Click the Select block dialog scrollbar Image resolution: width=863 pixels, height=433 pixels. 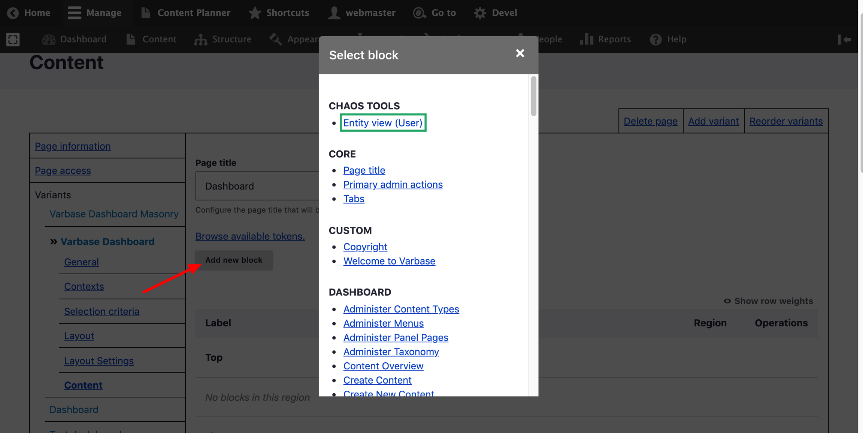pyautogui.click(x=533, y=97)
